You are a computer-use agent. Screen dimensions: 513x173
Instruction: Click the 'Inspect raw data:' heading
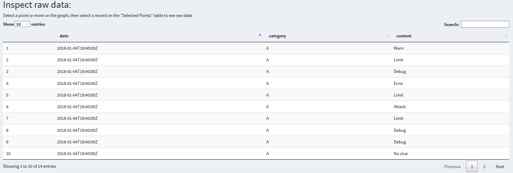37,5
